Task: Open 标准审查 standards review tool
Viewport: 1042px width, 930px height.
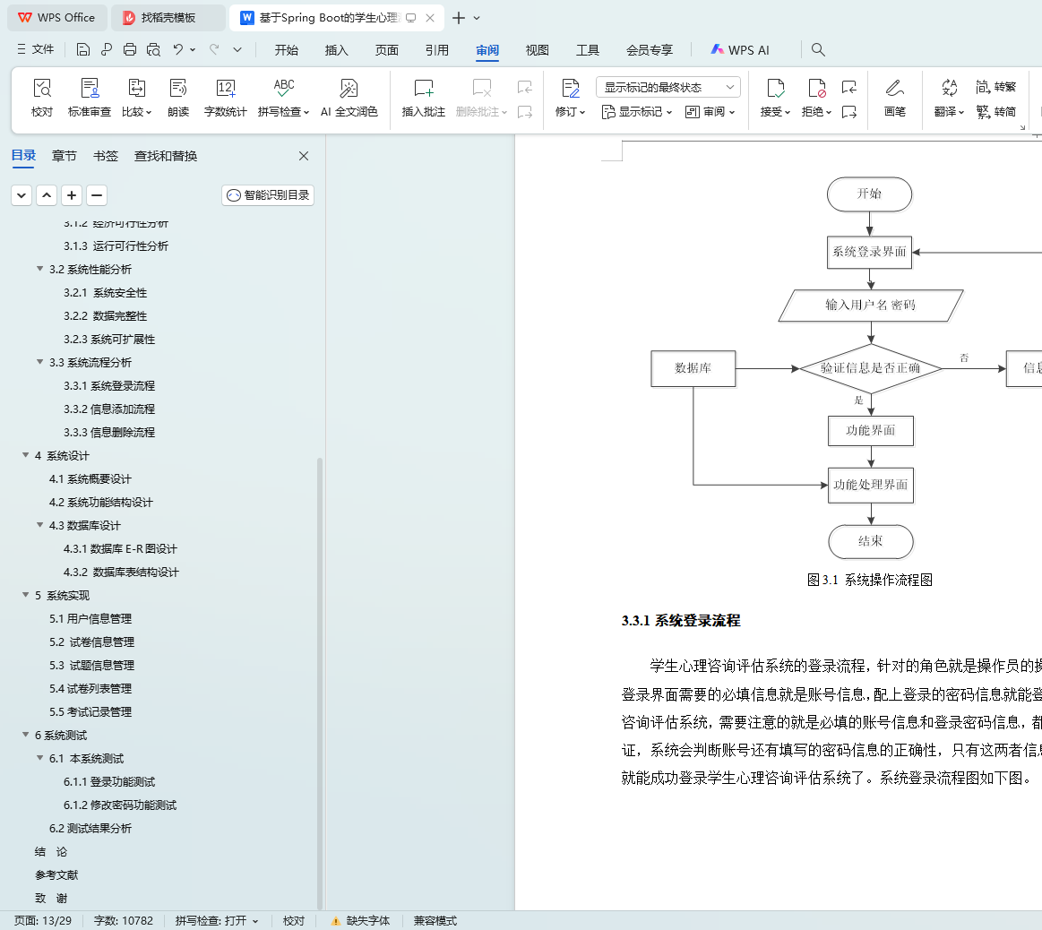Action: pos(89,97)
